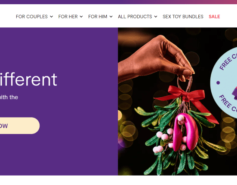Click the hand holding the mistletoe
237x185 pixels.
pyautogui.click(x=156, y=59)
